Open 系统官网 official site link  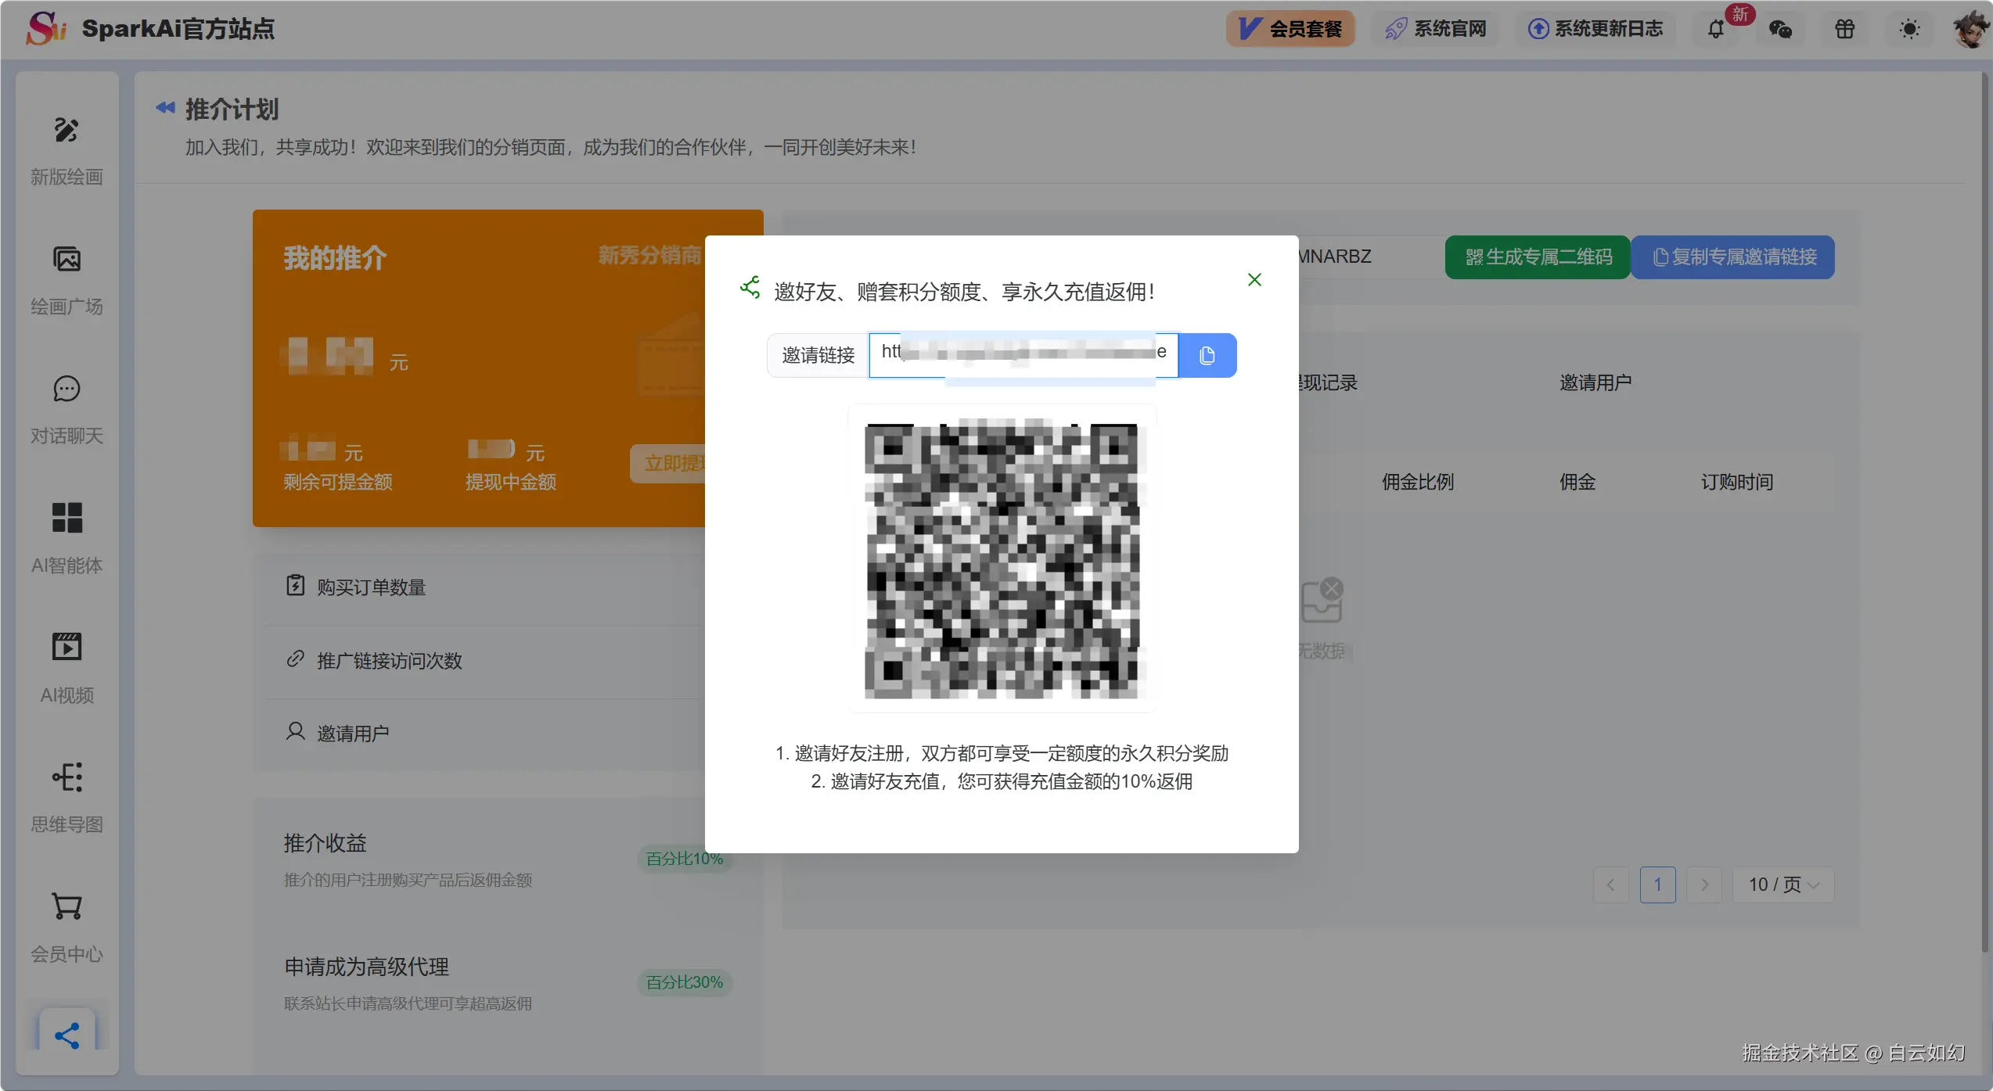pos(1435,29)
